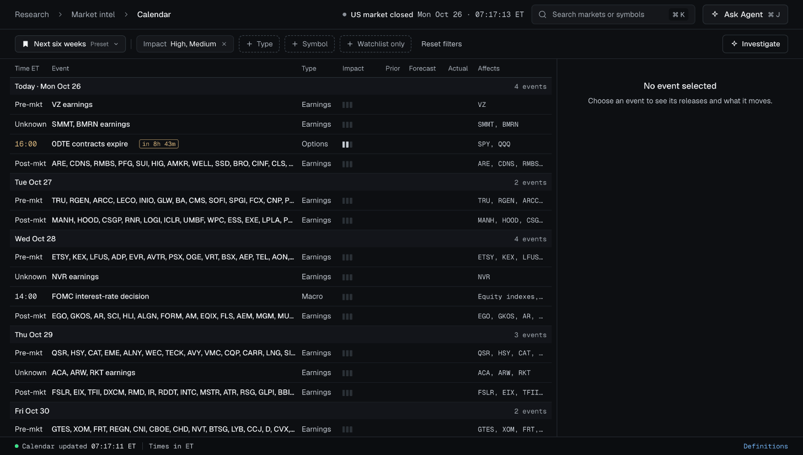Click the Impact column header

tap(353, 68)
